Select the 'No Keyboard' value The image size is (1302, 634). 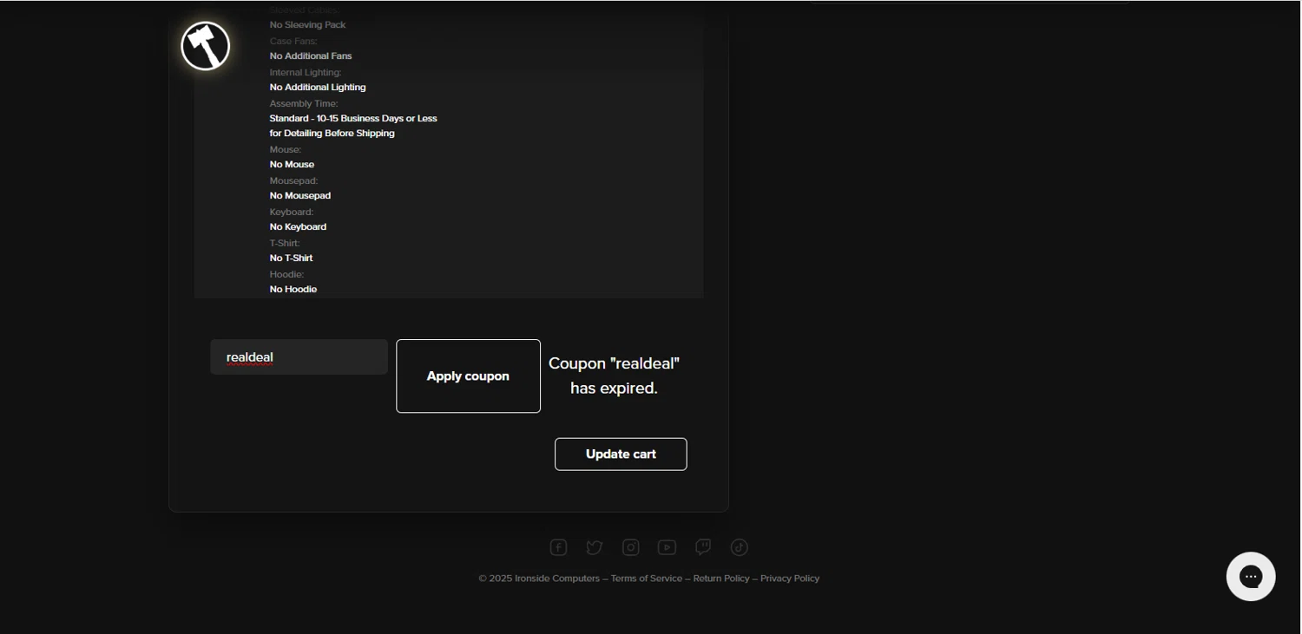click(298, 227)
